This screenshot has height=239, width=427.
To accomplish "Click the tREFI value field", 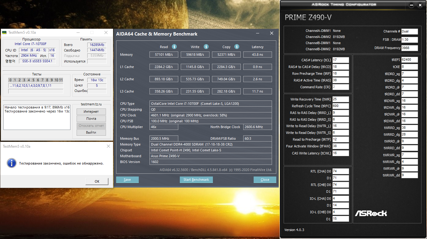I will (410, 59).
